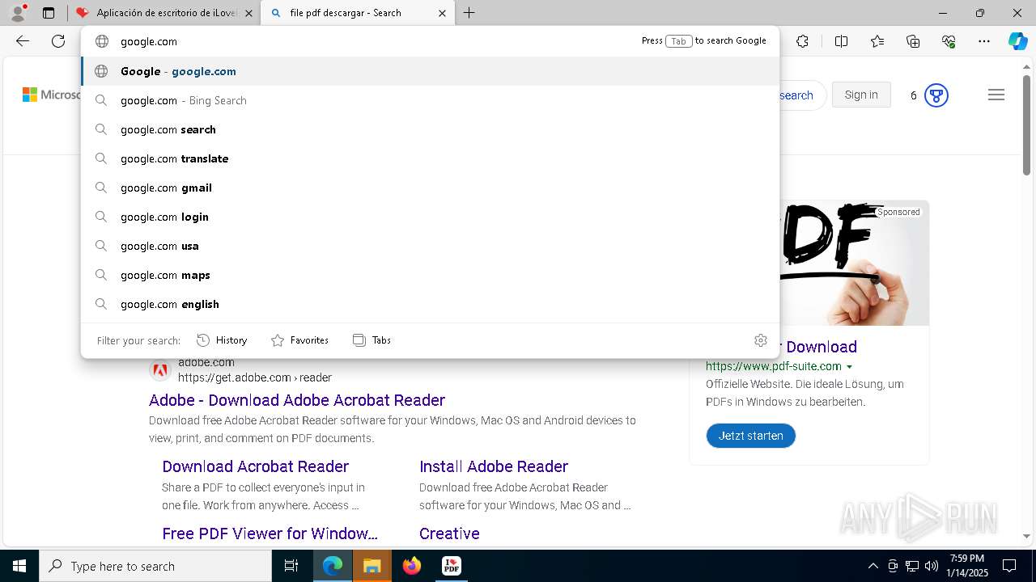Click the Refresh page icon
Image resolution: width=1036 pixels, height=582 pixels.
(x=58, y=41)
